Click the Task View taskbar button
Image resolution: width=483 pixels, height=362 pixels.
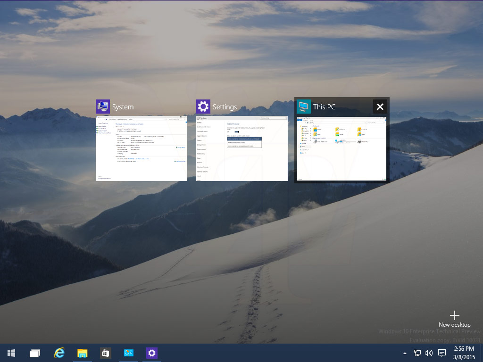35,353
